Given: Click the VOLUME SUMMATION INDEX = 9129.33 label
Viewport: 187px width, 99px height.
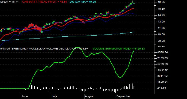Looking at the screenshot, I should click(x=119, y=49).
